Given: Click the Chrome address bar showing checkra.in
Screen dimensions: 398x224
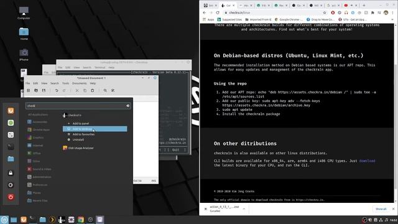Looking at the screenshot, I should pyautogui.click(x=273, y=12).
